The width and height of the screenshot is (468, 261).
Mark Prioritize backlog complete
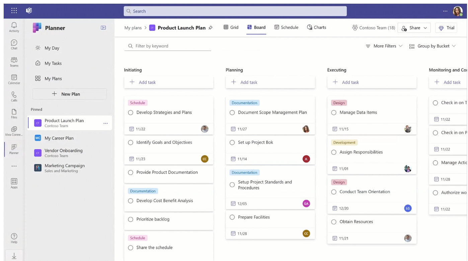click(131, 220)
